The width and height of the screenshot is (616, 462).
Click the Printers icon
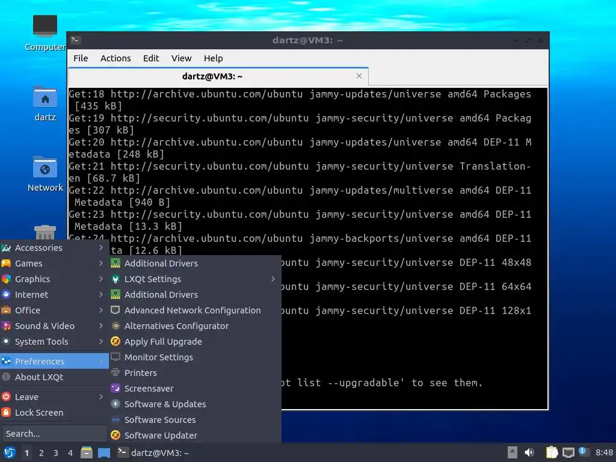[x=115, y=373]
